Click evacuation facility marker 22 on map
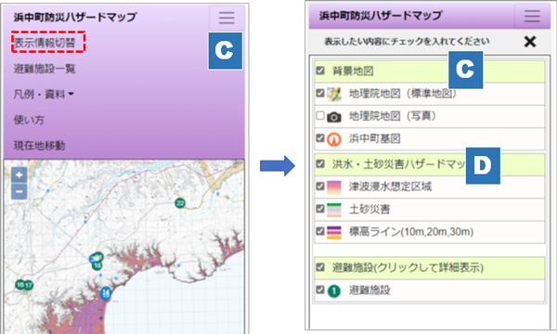This screenshot has width=557, height=334. [x=180, y=203]
